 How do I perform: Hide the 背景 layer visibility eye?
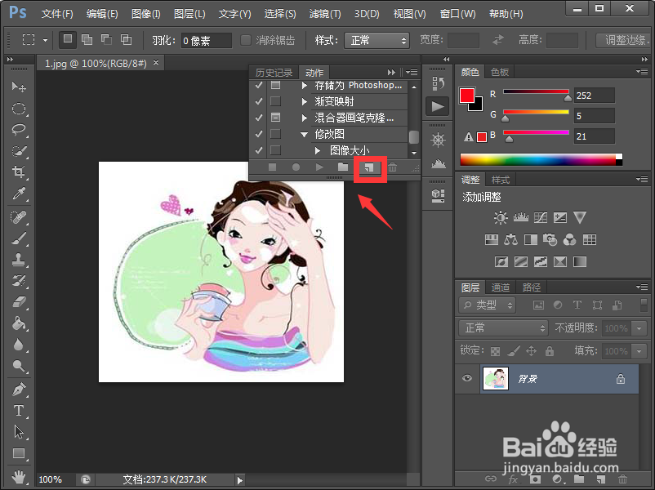tap(466, 378)
